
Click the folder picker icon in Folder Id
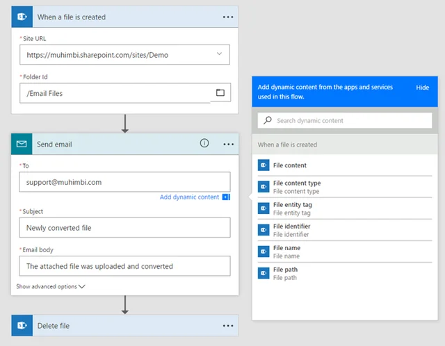220,92
